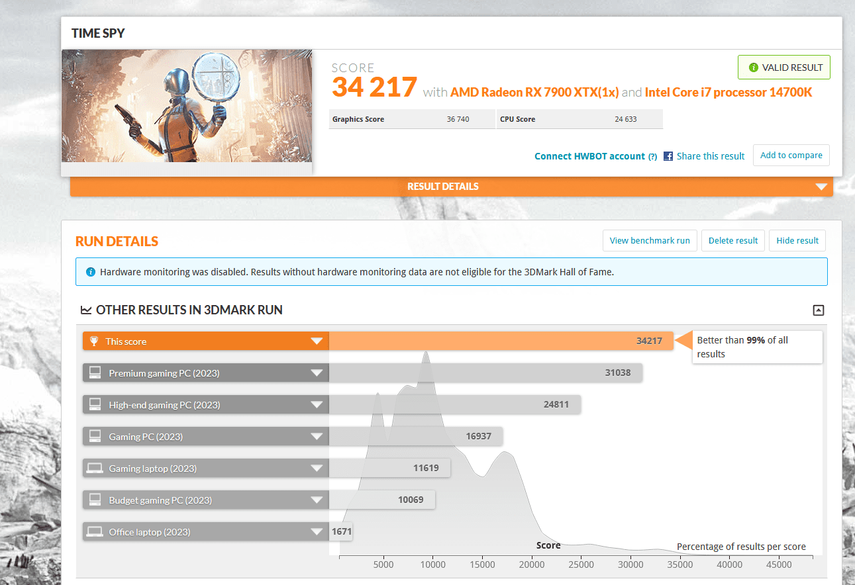Open the AMD Radeon RX 7900 XTX link

(534, 92)
